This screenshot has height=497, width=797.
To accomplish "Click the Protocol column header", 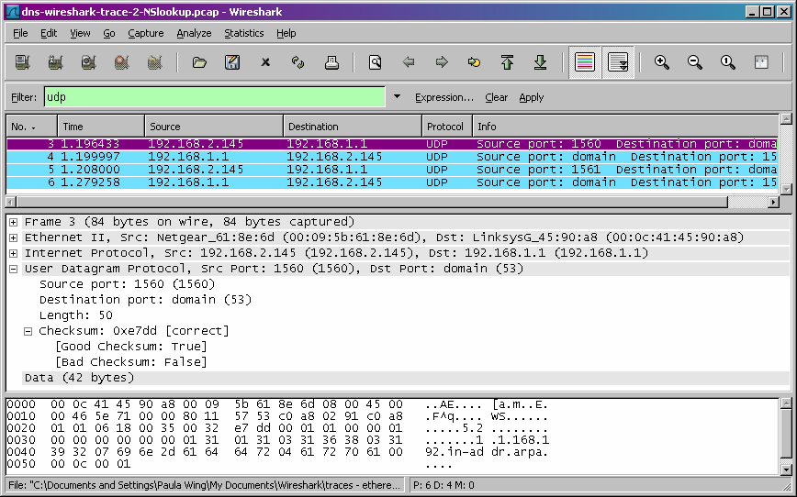I will pos(447,127).
